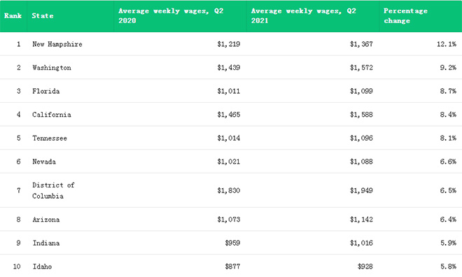Click the Florida state name
Screen dimensions: 462x277
[x=46, y=91]
